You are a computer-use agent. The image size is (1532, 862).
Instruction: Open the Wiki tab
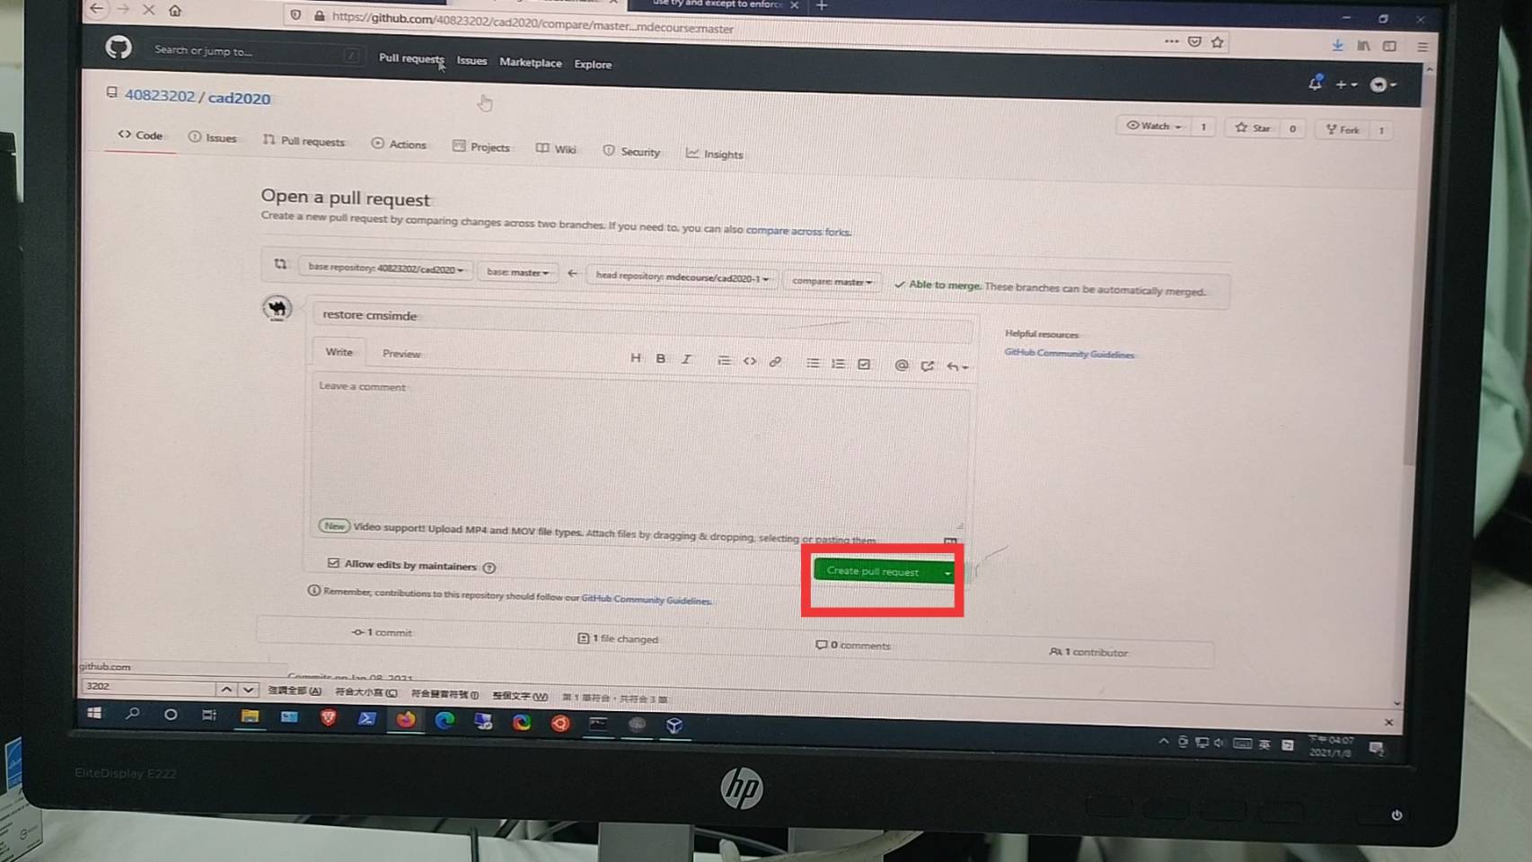pos(557,149)
